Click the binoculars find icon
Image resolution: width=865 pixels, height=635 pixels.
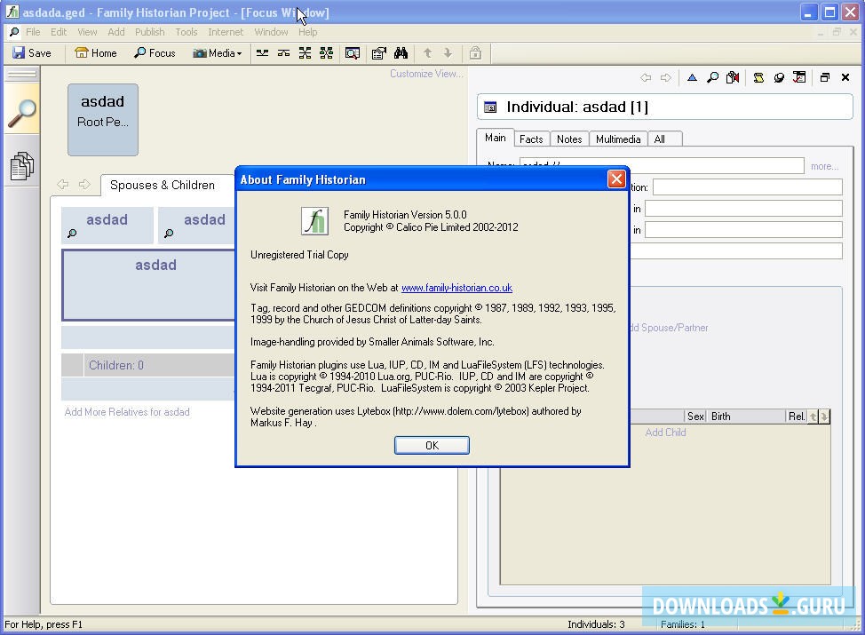(401, 53)
